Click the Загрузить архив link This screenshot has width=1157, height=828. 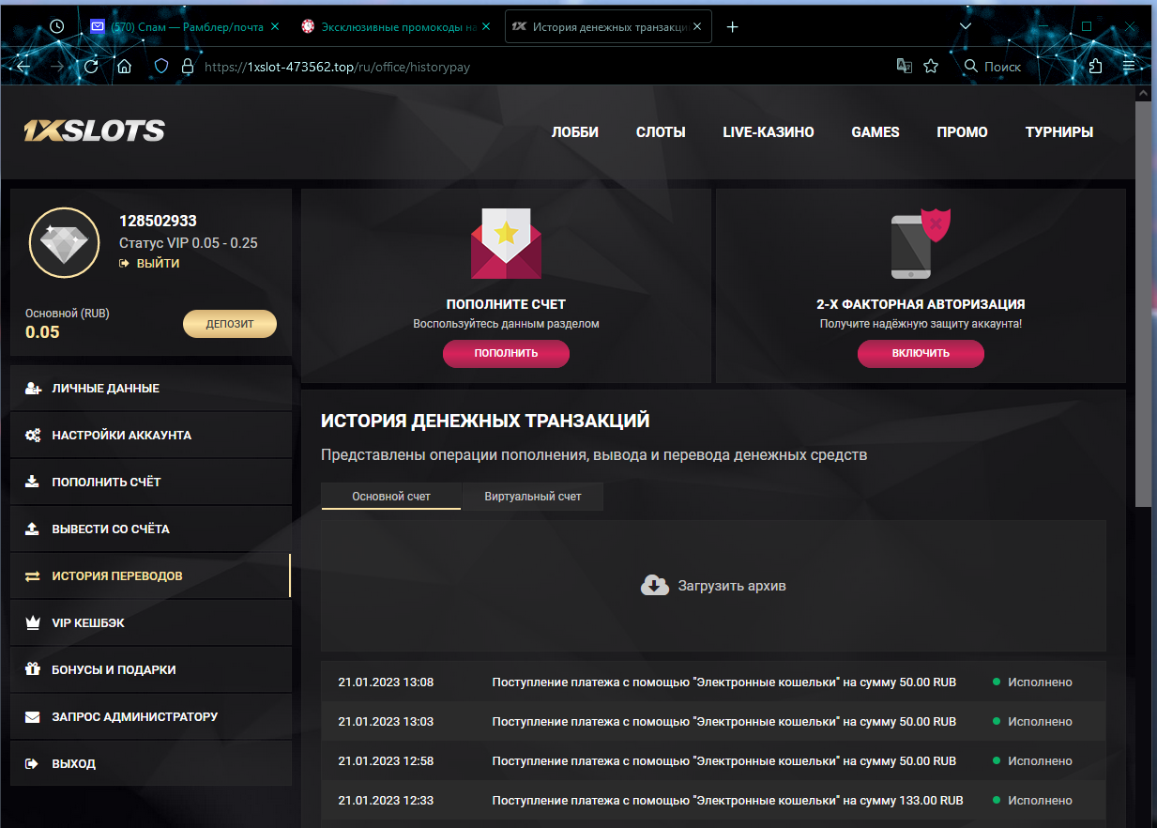732,586
